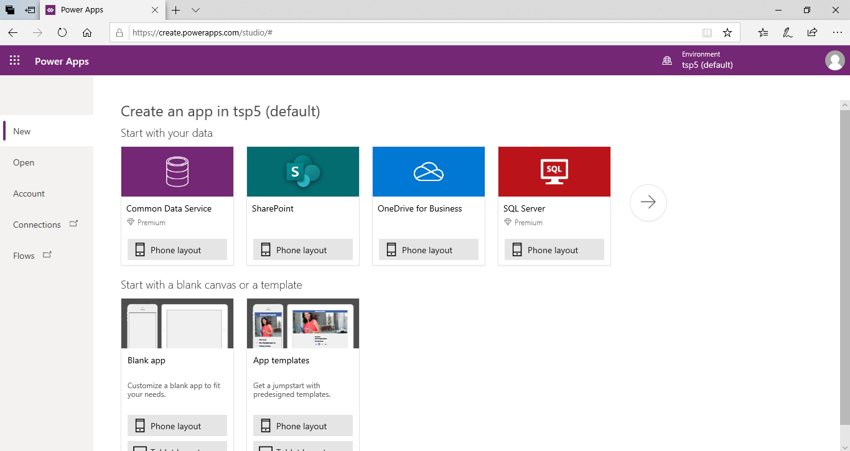
Task: Expand the browser tab list chevron
Action: click(195, 10)
